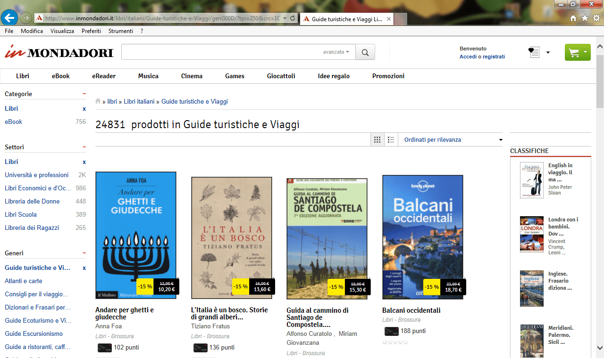Click the home icon in the breadcrumb
Image resolution: width=604 pixels, height=358 pixels.
pos(98,101)
